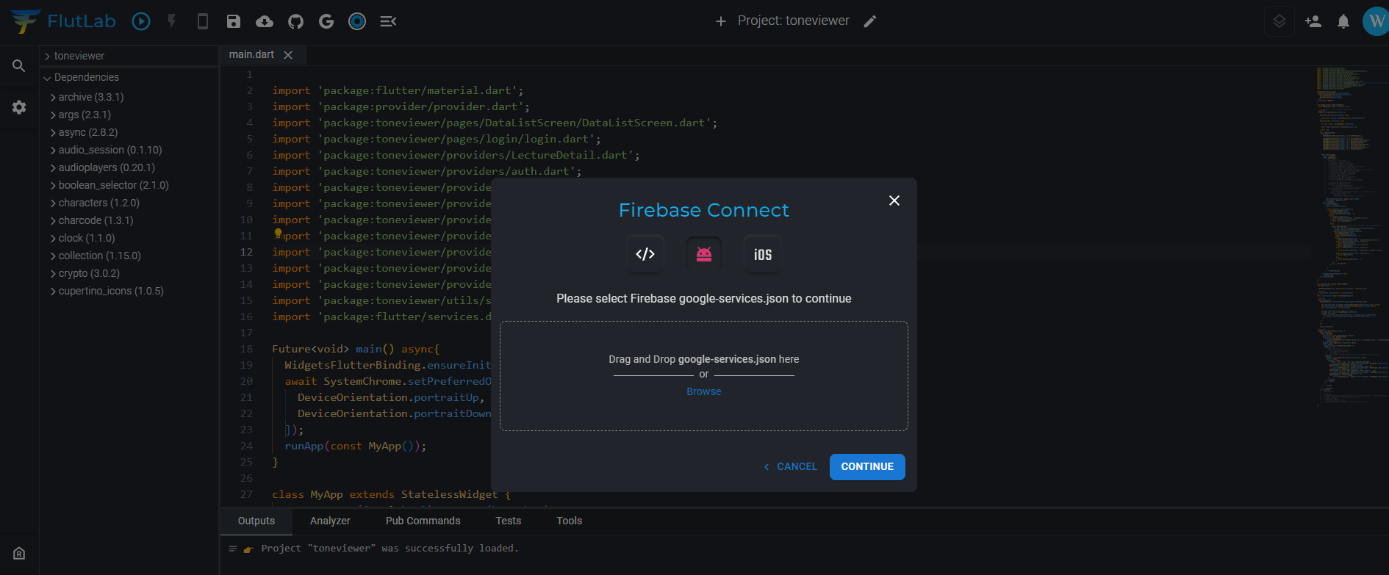The width and height of the screenshot is (1389, 575).
Task: Click line number 18 in the gutter
Action: 247,349
